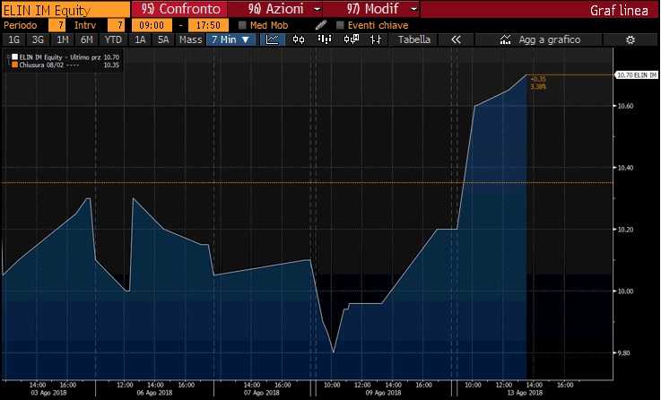Enable the Med Mob checkbox
The height and width of the screenshot is (400, 661).
(242, 25)
